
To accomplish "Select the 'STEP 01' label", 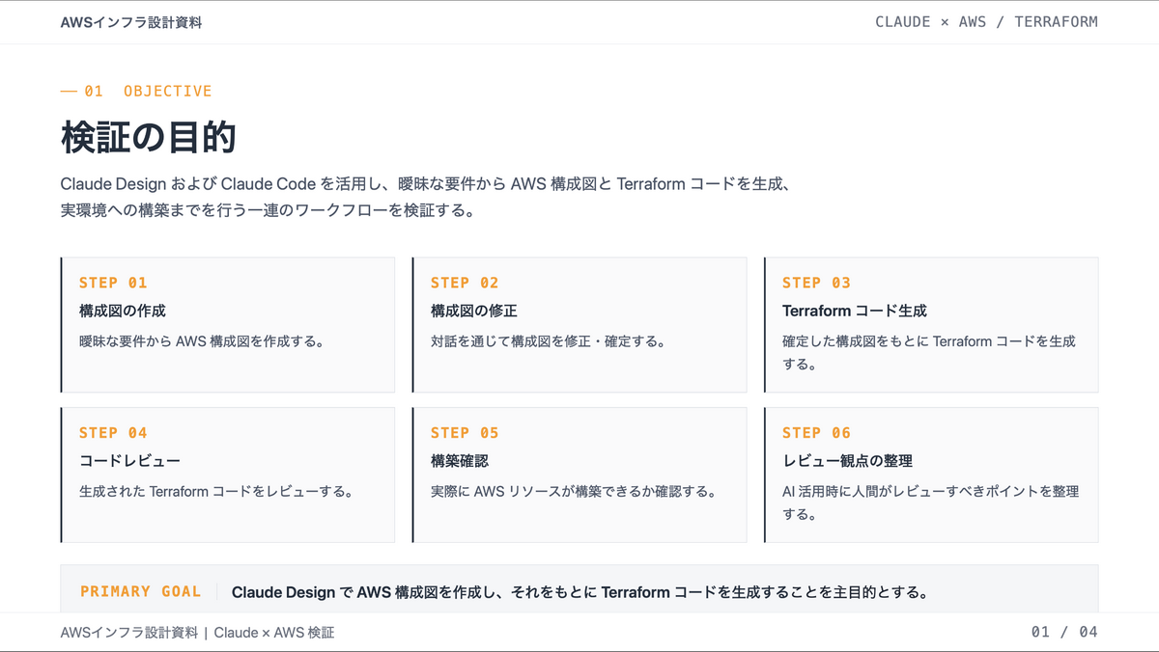I will click(113, 283).
